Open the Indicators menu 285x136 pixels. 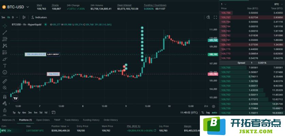[x=39, y=17]
